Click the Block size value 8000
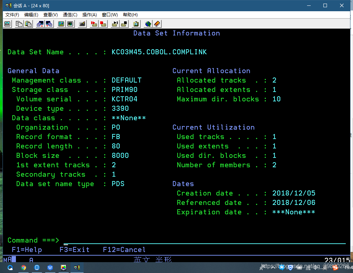Image resolution: width=353 pixels, height=273 pixels. 120,156
